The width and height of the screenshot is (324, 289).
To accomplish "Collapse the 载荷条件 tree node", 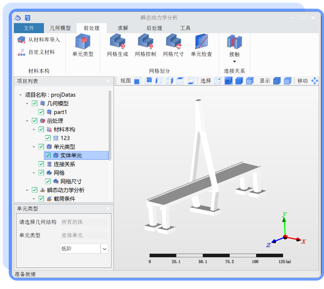I will (x=34, y=199).
